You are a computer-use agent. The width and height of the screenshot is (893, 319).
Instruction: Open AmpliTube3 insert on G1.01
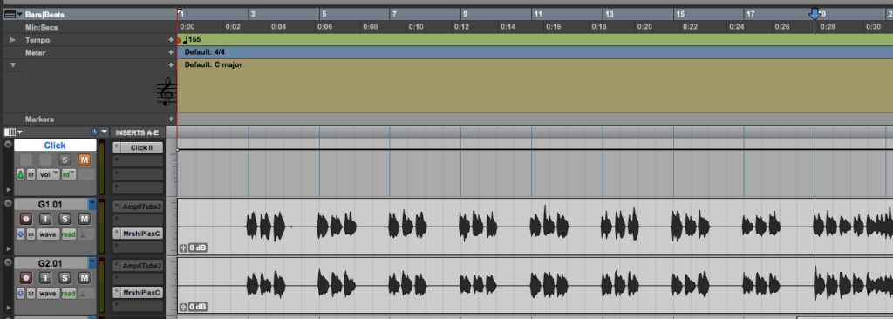coord(142,207)
